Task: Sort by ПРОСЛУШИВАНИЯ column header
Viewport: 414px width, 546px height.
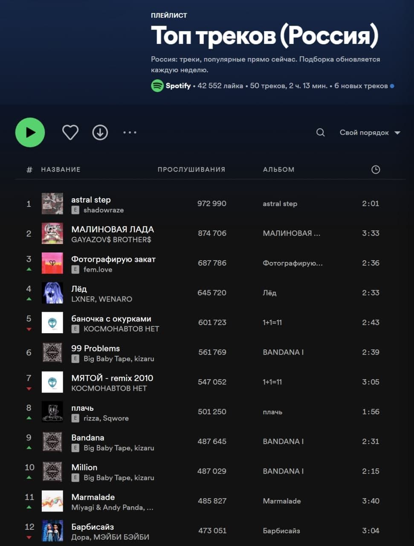Action: click(x=191, y=170)
